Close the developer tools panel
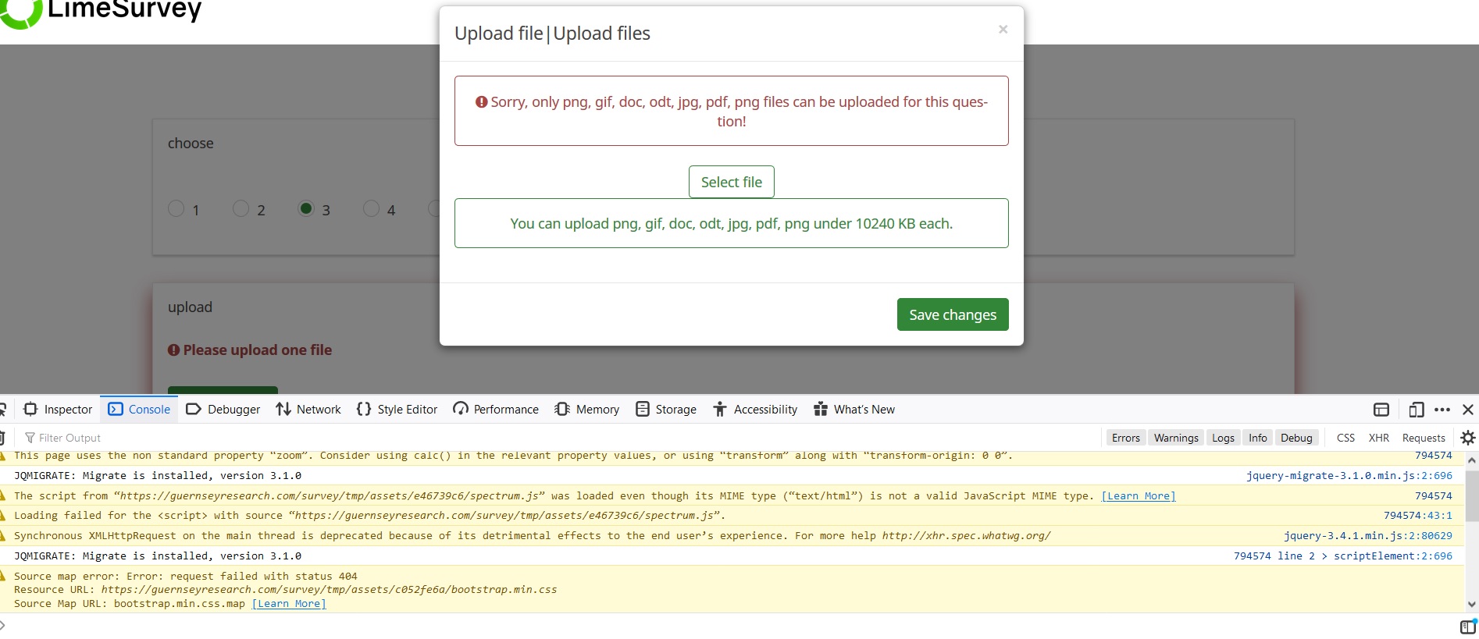 click(1468, 410)
